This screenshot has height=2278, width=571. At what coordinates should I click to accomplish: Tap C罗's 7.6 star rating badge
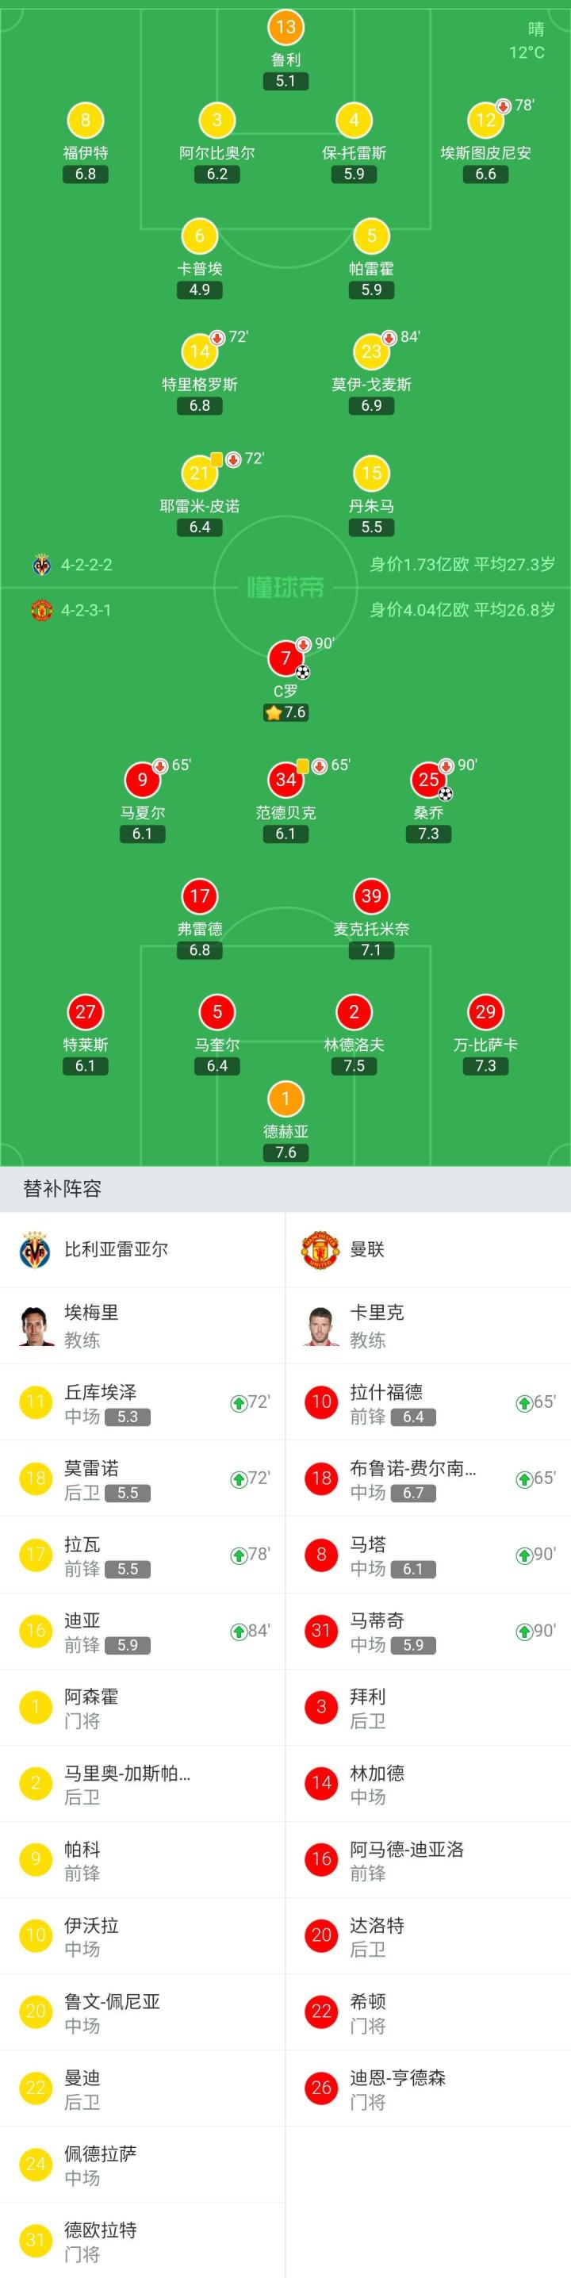285,713
